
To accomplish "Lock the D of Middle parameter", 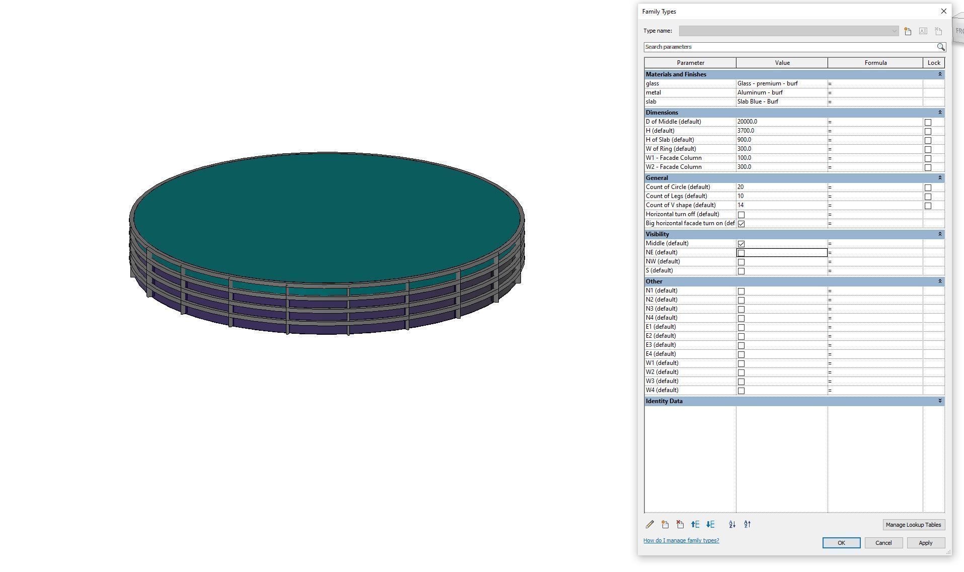I will (x=928, y=122).
